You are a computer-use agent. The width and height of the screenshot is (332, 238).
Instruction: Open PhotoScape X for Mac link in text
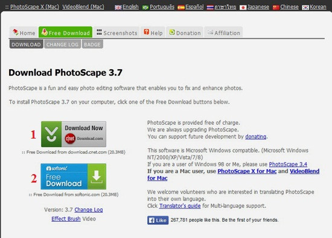pos(247,171)
